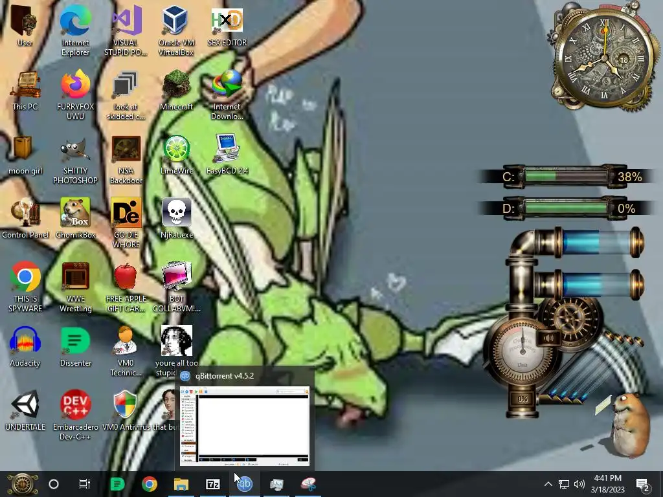Click the C: drive usage bar
The image size is (663, 497).
coord(567,176)
